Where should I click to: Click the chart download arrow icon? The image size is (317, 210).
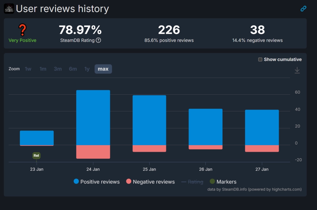coord(297,70)
